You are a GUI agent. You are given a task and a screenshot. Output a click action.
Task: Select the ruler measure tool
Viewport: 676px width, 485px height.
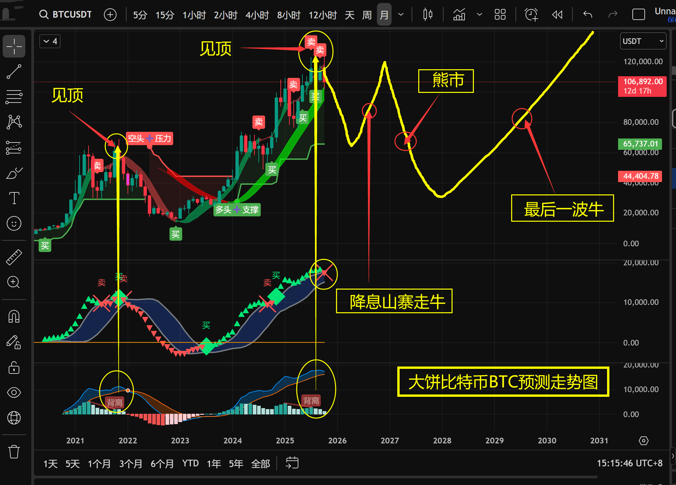tap(14, 257)
